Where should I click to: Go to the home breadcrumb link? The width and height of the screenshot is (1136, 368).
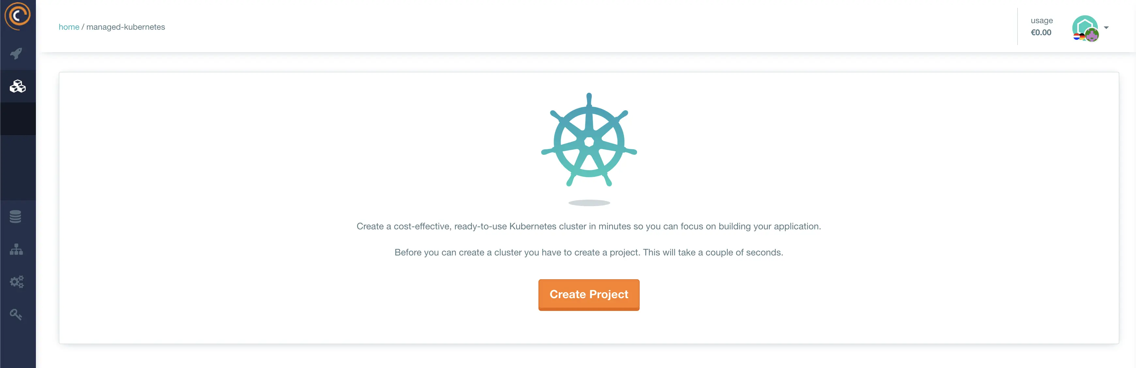(x=69, y=27)
